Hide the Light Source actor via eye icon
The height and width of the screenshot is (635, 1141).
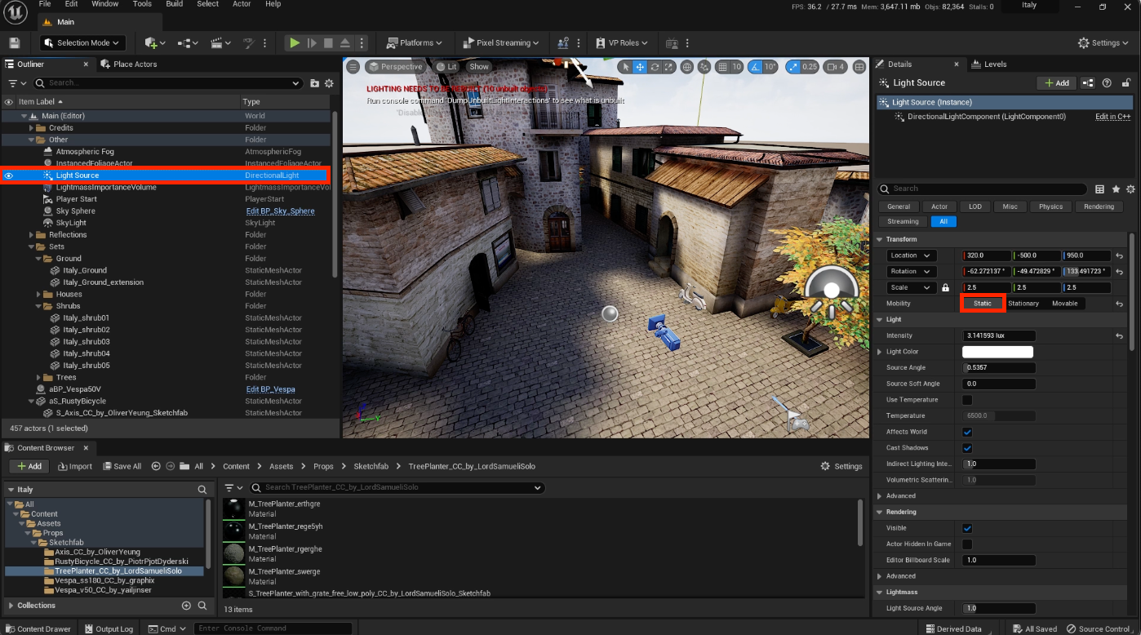[9, 175]
